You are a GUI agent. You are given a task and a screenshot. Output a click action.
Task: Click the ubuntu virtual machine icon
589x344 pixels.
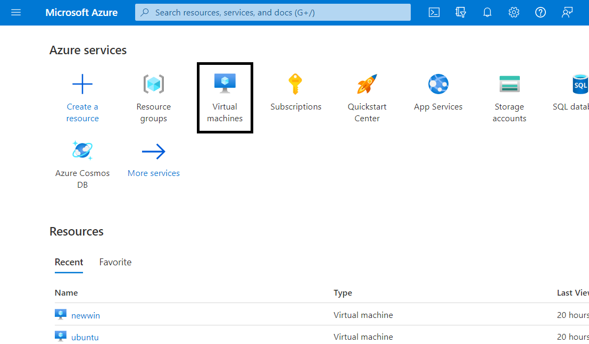[x=61, y=336]
